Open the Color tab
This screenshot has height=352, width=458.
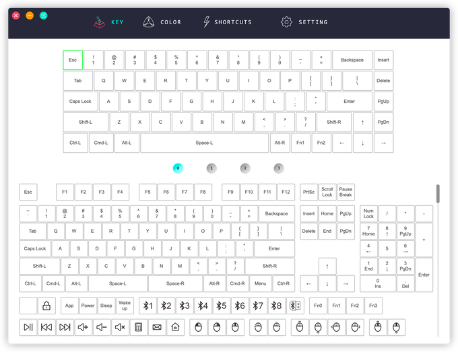[162, 22]
